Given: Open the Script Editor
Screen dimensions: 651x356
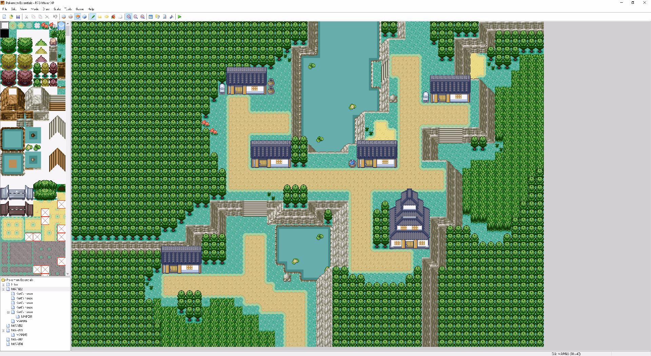Looking at the screenshot, I should pyautogui.click(x=164, y=17).
